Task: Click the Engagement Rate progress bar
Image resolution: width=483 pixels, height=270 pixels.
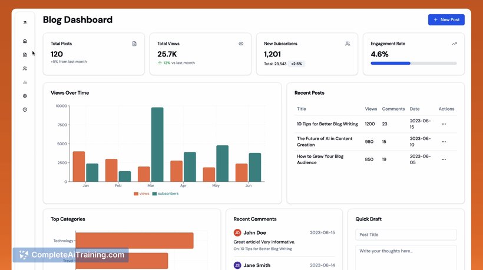Action: (413, 64)
